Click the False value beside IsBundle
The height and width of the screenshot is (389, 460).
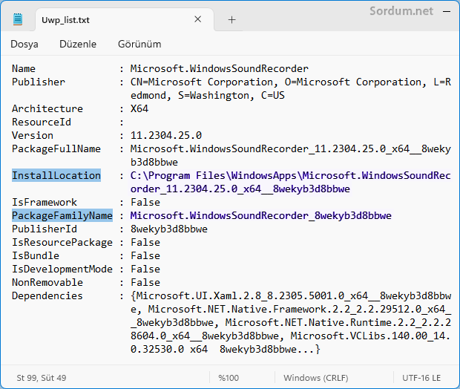(145, 255)
